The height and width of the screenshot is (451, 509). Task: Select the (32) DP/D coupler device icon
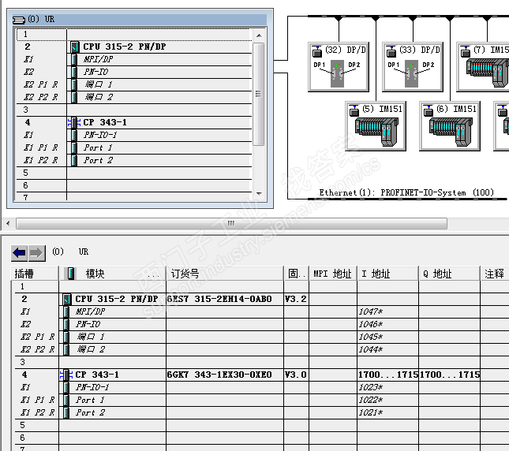tap(339, 67)
